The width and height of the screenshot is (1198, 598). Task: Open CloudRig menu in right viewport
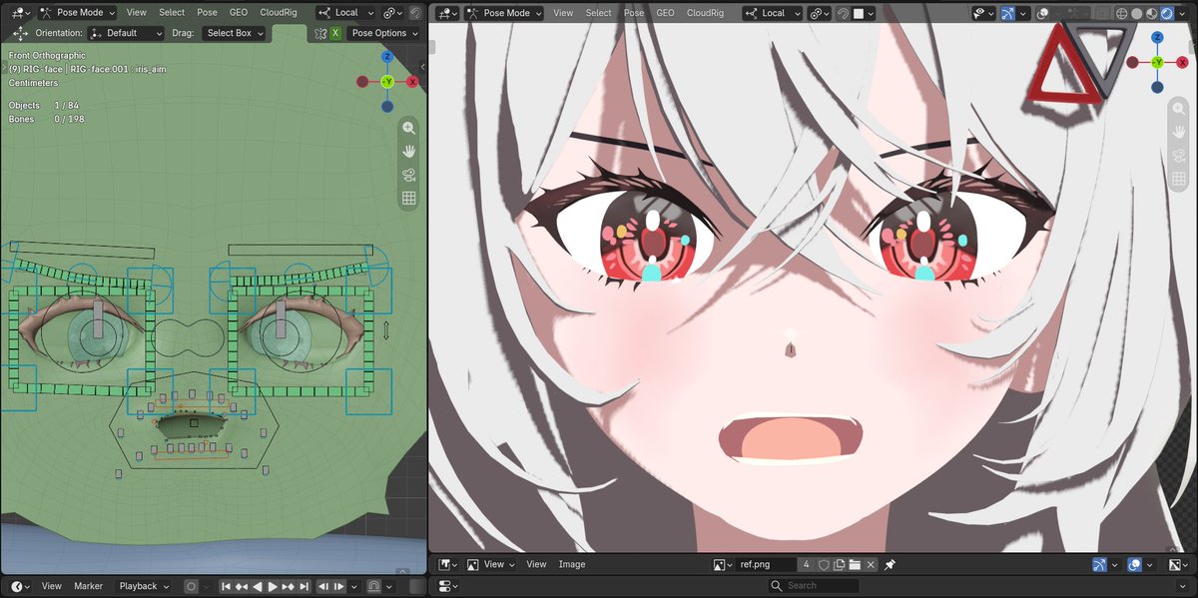pyautogui.click(x=705, y=13)
